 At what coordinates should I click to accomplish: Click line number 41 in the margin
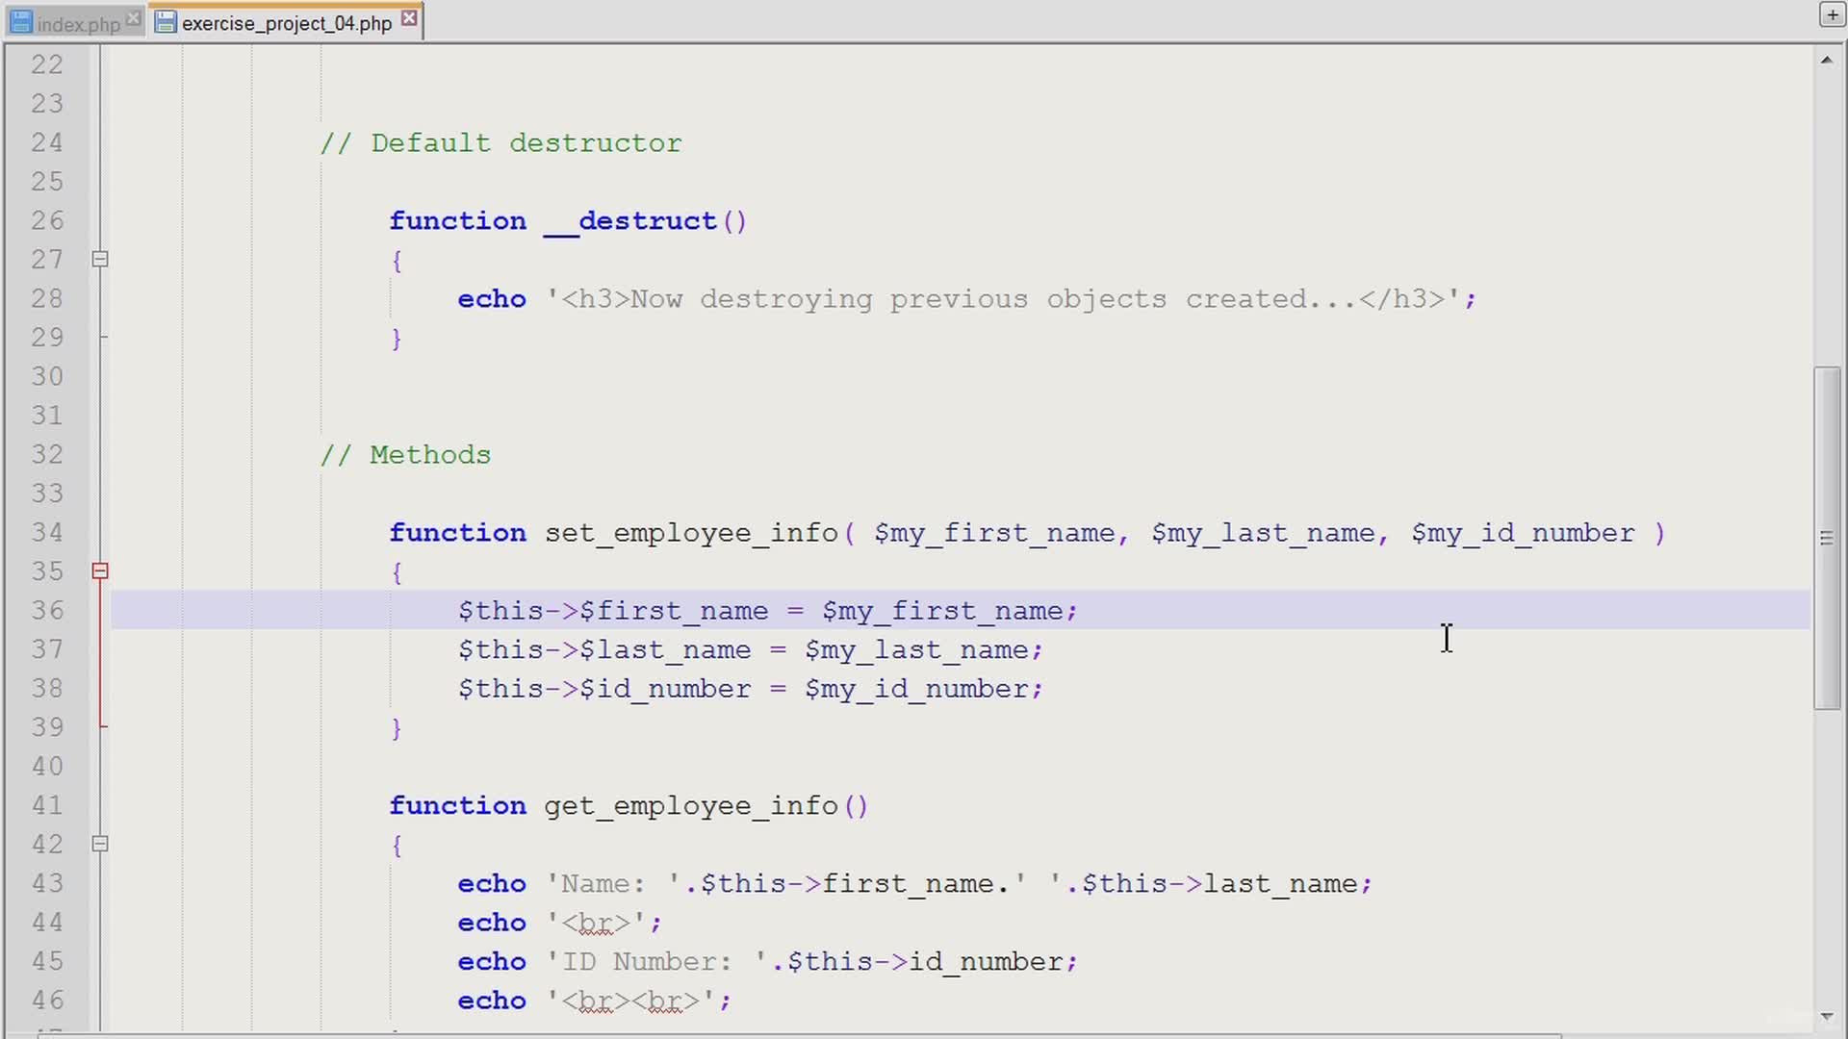point(46,805)
